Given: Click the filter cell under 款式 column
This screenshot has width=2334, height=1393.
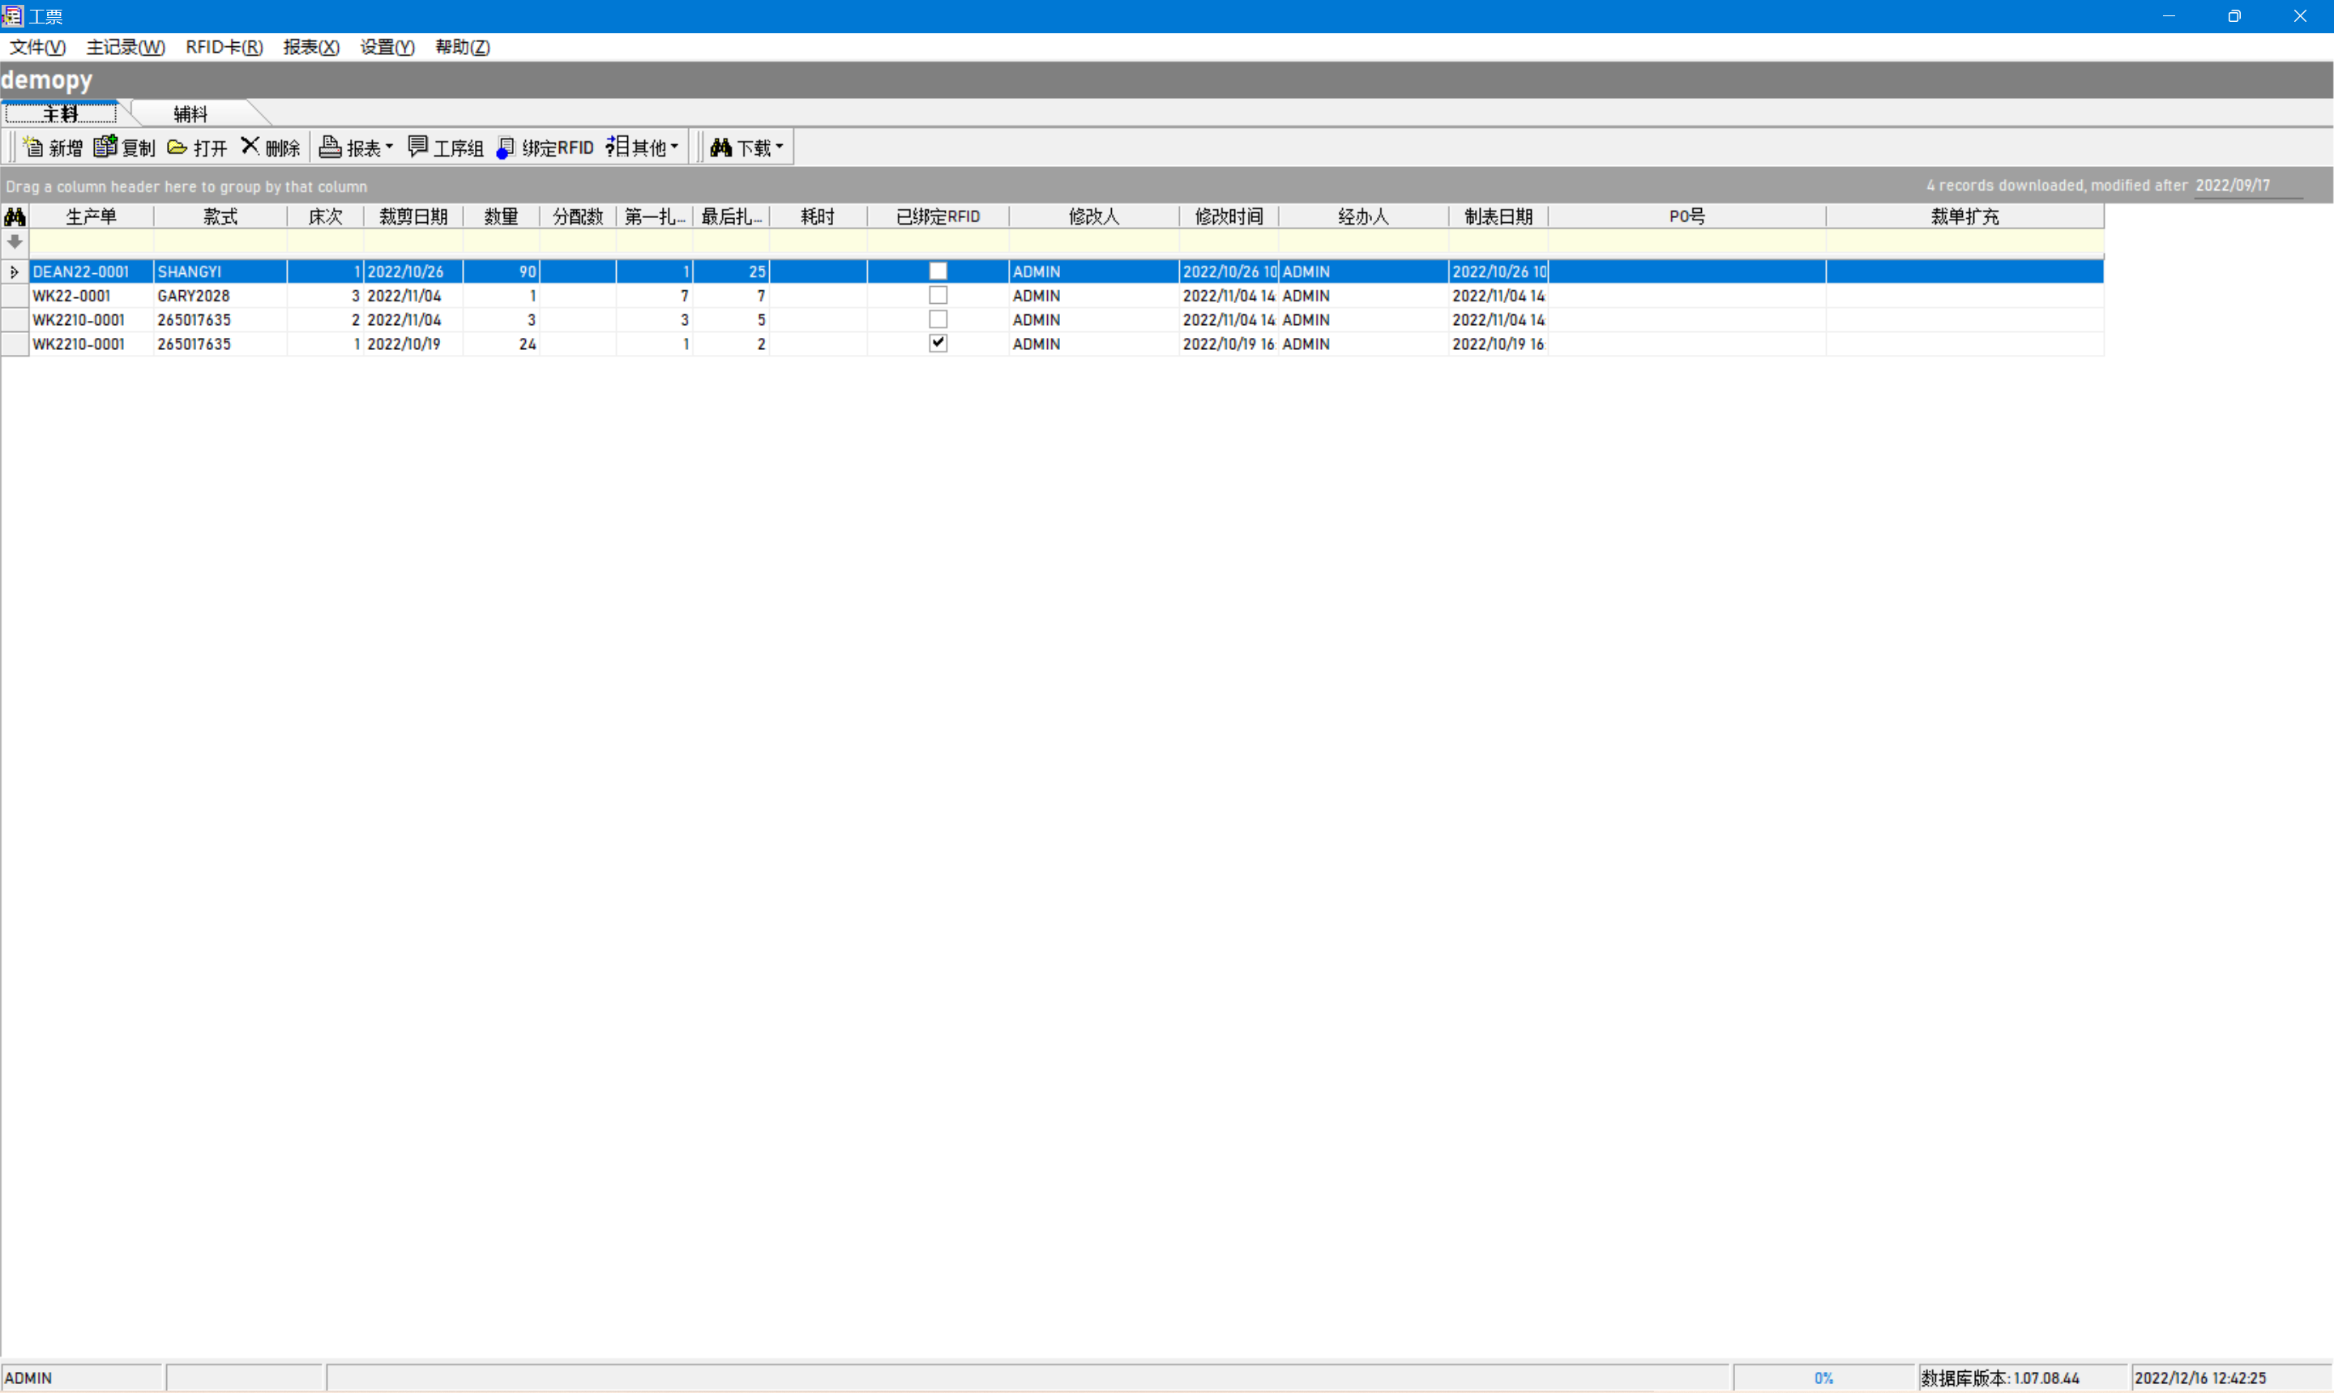Looking at the screenshot, I should [x=220, y=242].
